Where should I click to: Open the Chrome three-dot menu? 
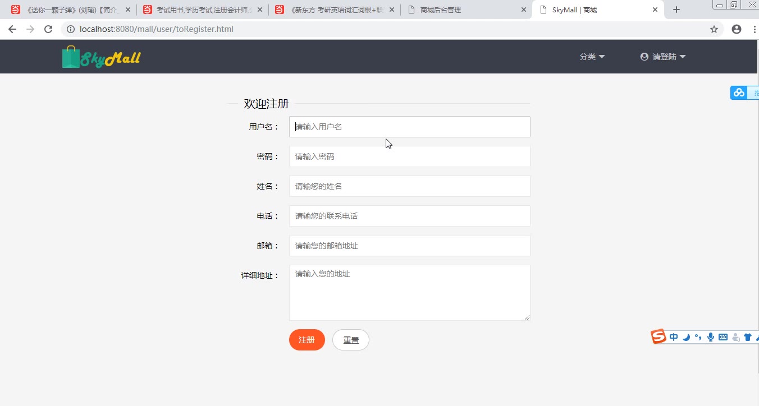click(x=755, y=29)
